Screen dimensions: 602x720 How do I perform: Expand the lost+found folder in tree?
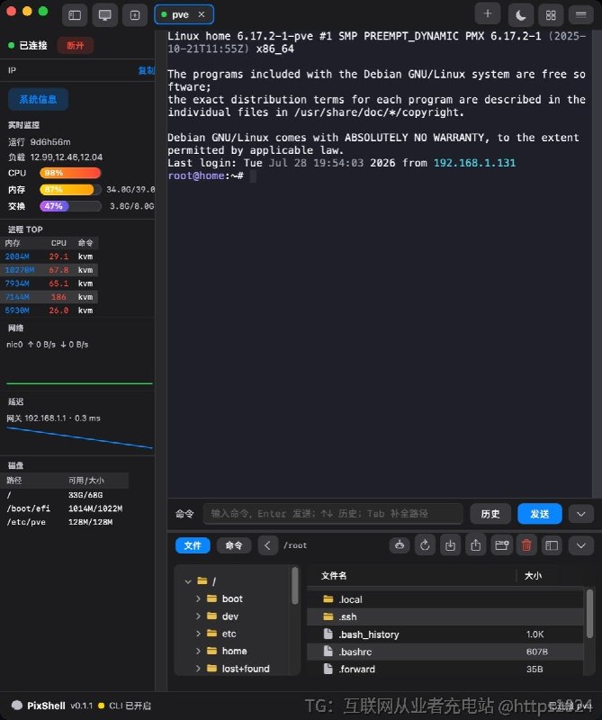pos(198,669)
